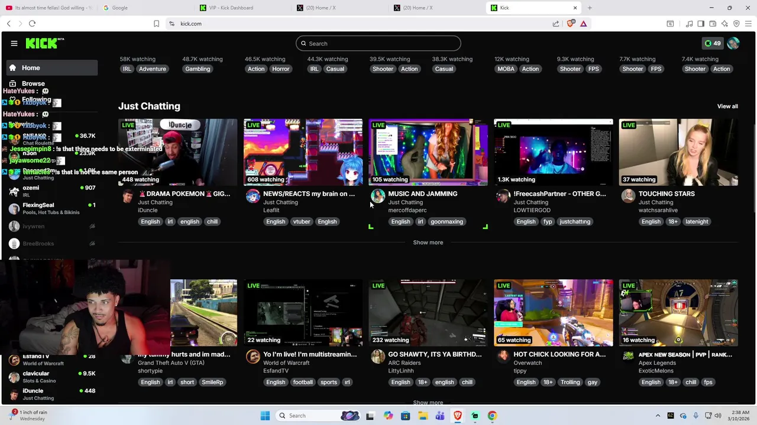Open Google Chrome from the taskbar

(492, 416)
